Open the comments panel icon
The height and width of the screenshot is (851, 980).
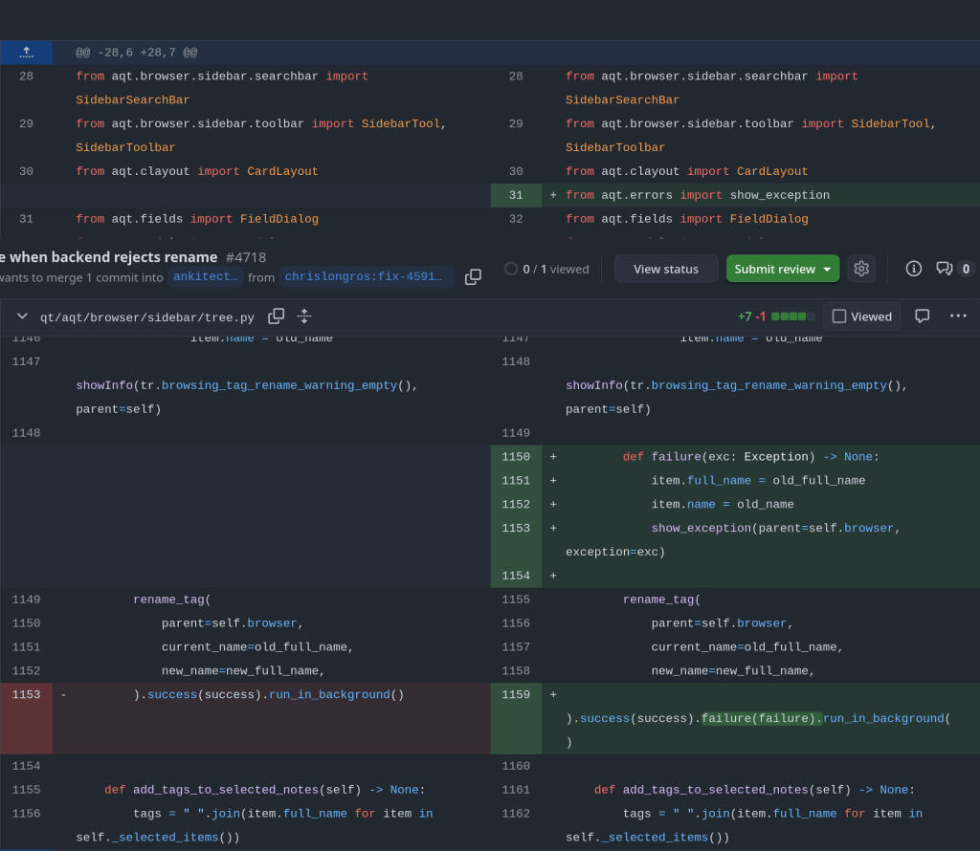[945, 269]
